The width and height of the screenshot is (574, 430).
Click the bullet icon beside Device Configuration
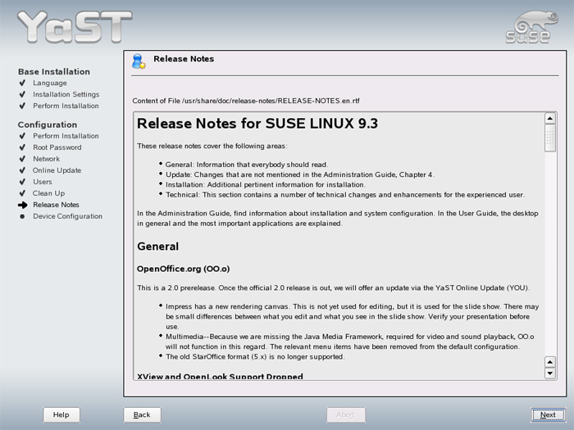point(22,216)
